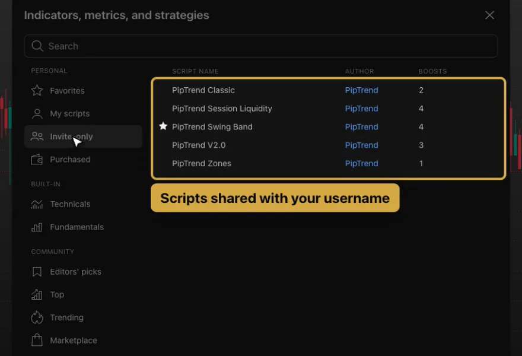Click the Favorites star icon in sidebar

tap(37, 91)
